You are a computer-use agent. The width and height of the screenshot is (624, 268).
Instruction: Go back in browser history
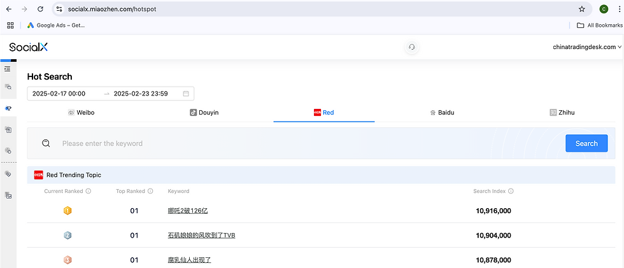9,9
